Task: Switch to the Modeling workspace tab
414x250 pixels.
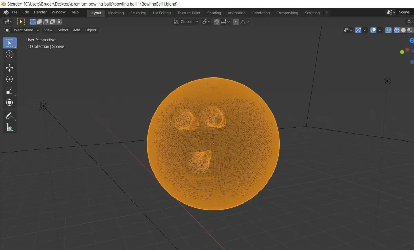Action: coord(116,13)
